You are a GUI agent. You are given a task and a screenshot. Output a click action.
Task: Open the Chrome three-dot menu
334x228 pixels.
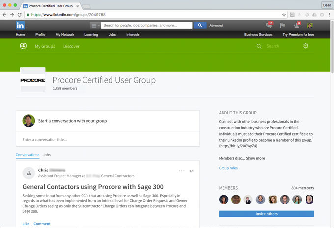(x=329, y=15)
